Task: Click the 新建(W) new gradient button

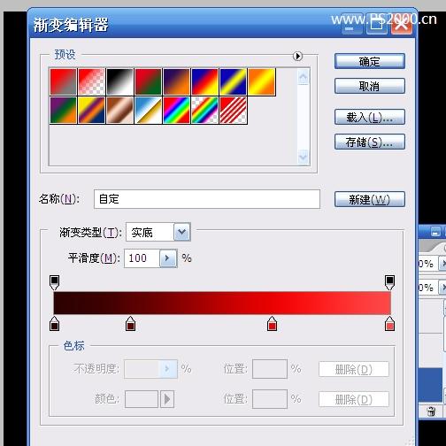Action: pyautogui.click(x=369, y=199)
